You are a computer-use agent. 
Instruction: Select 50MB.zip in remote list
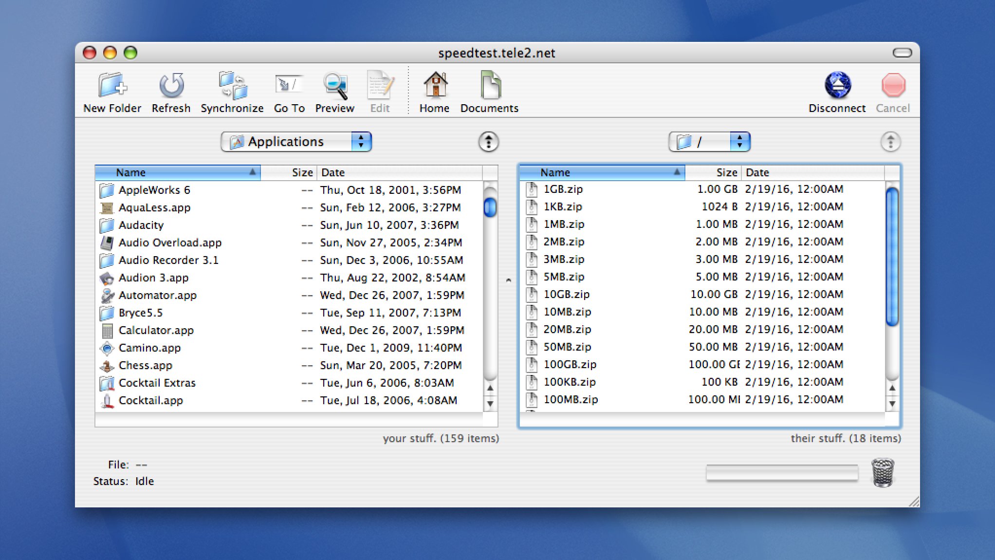(x=702, y=347)
